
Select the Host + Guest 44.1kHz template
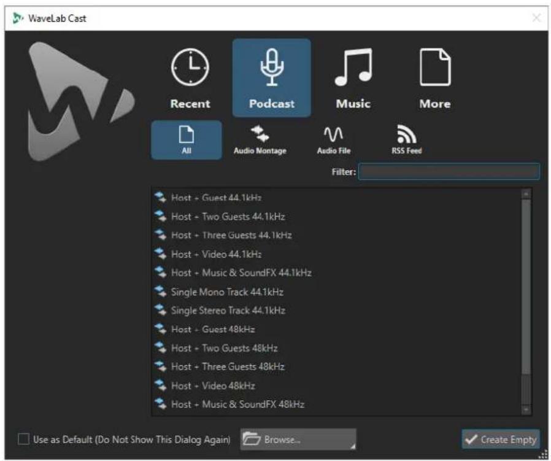[337, 198]
